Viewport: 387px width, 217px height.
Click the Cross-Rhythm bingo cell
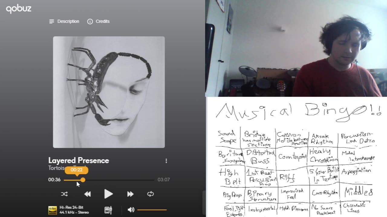pos(325,193)
